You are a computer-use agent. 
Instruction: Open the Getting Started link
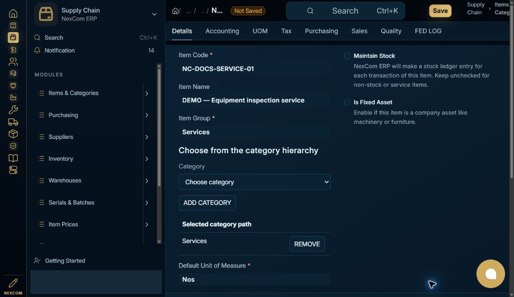click(x=65, y=261)
